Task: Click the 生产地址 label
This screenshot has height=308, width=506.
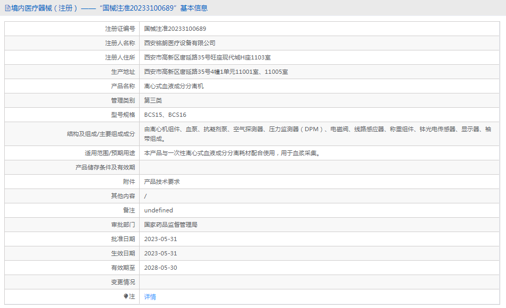Action: (x=123, y=72)
